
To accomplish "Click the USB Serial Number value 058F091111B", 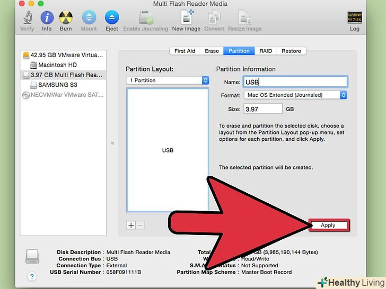I will (124, 272).
